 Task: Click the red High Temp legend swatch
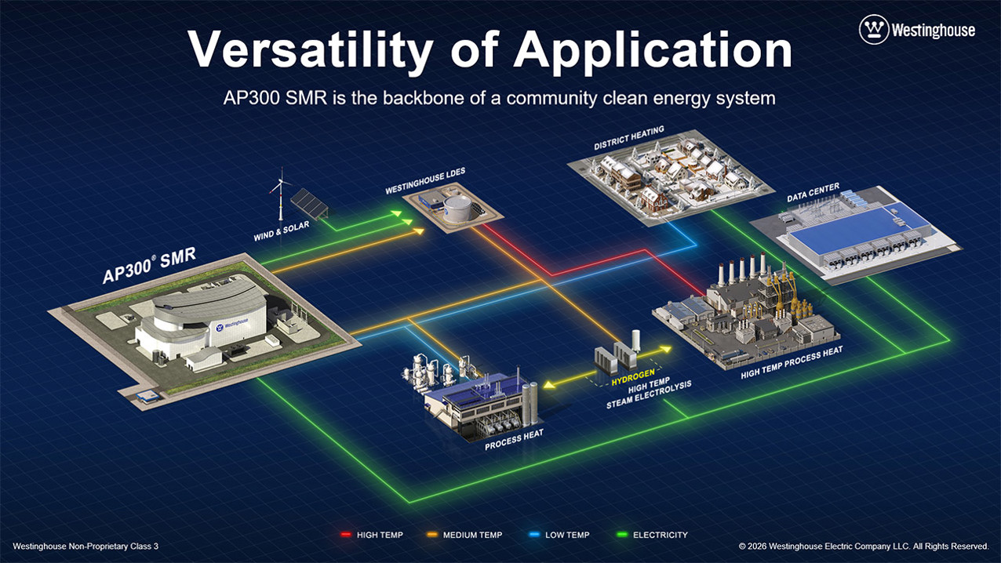[x=345, y=535]
